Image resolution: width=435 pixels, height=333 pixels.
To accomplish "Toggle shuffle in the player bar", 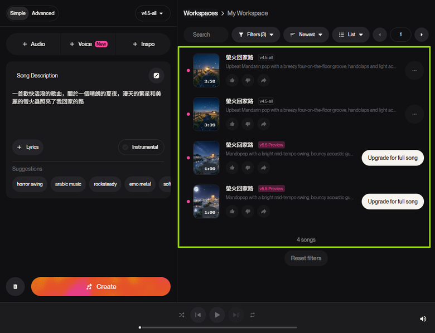I will [181, 315].
